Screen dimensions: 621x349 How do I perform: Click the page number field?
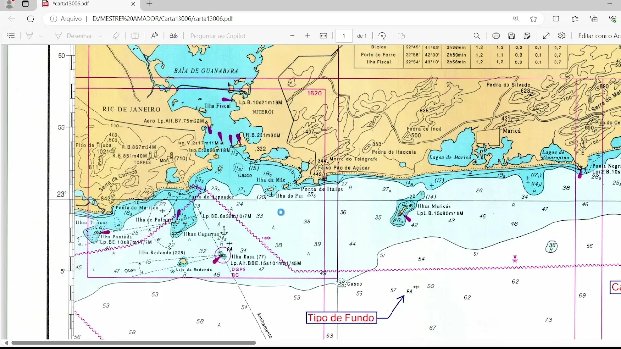(x=344, y=36)
